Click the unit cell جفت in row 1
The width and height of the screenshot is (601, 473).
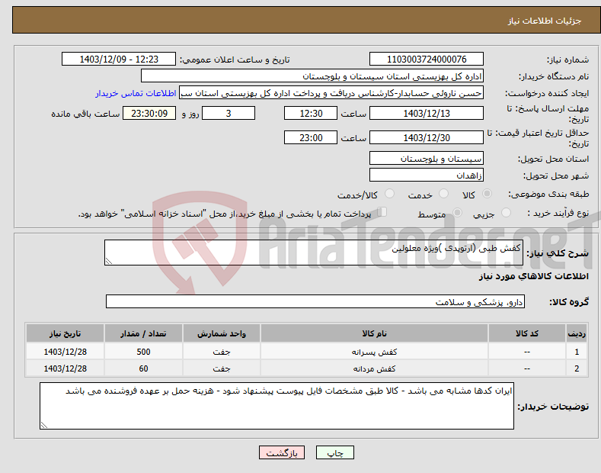click(222, 352)
